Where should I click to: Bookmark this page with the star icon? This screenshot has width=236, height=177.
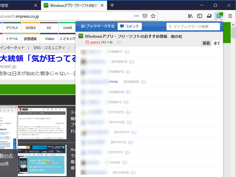pyautogui.click(x=153, y=16)
